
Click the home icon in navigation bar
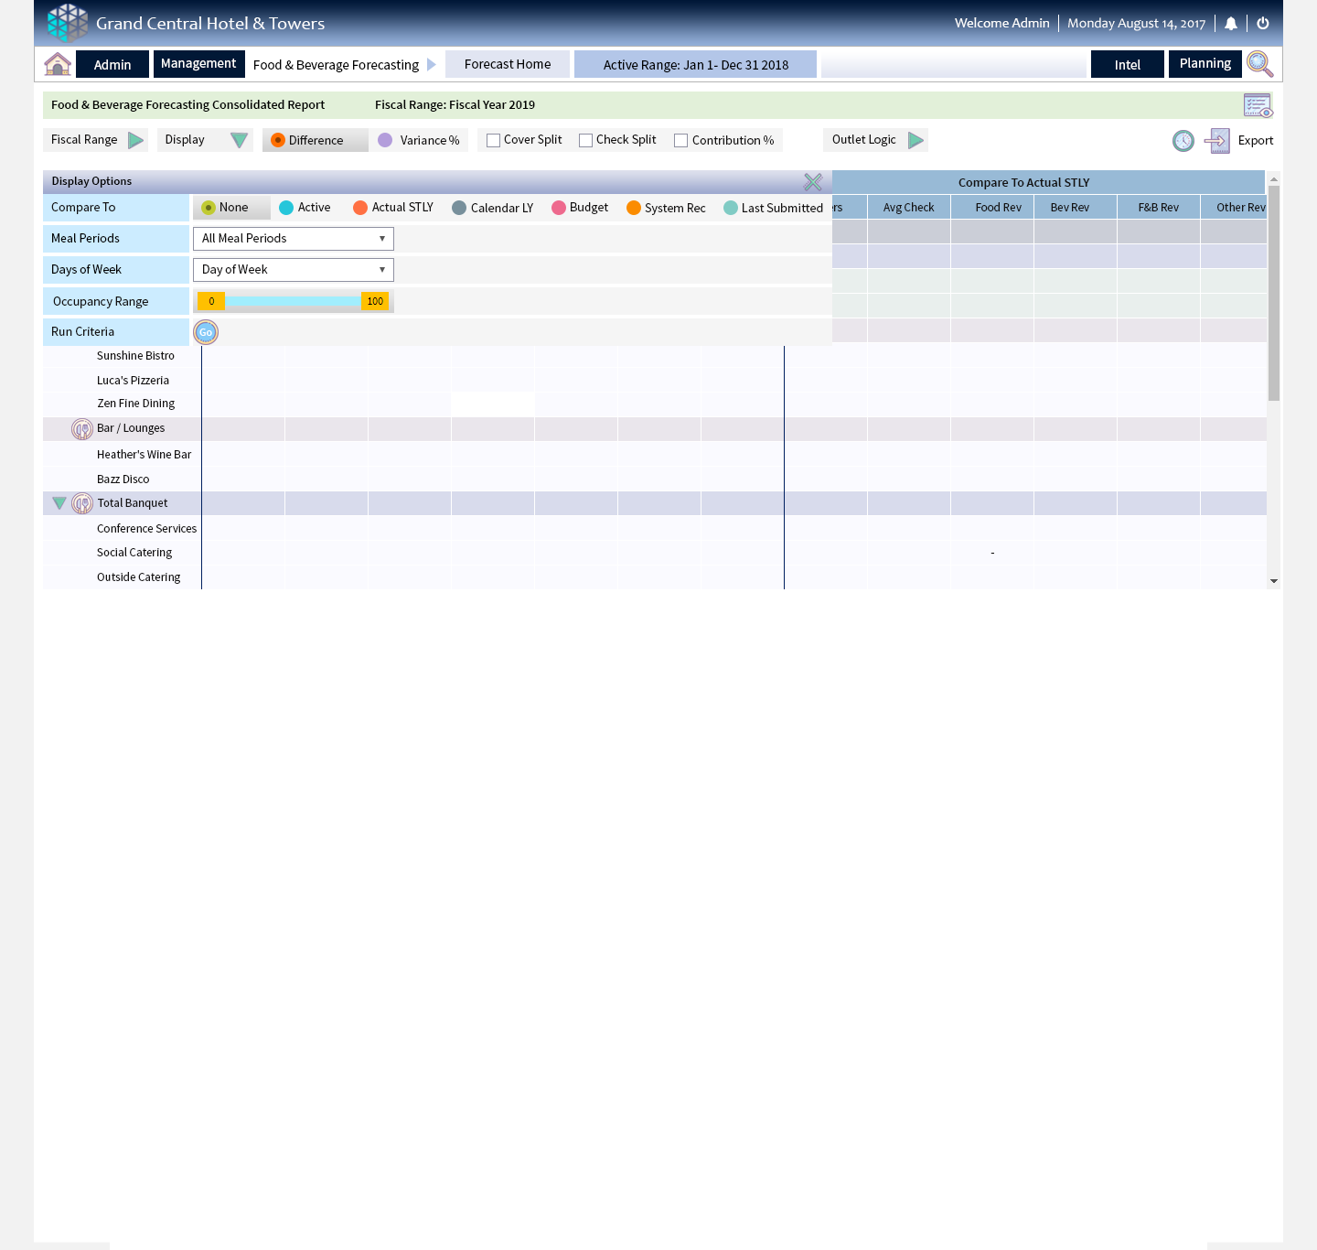(x=58, y=64)
